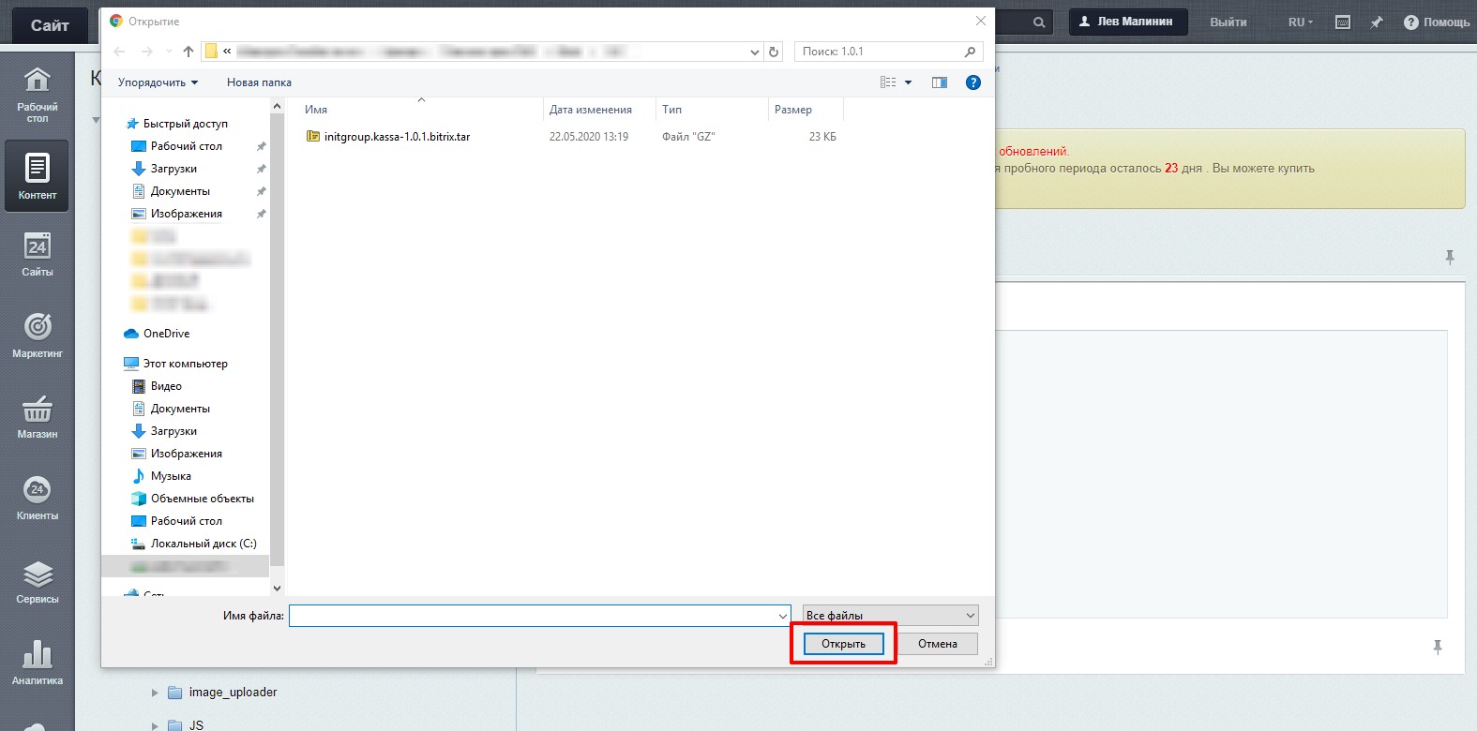Click the Сайт tab in Bitrix header
Screen dimensions: 1477x731
tap(50, 25)
